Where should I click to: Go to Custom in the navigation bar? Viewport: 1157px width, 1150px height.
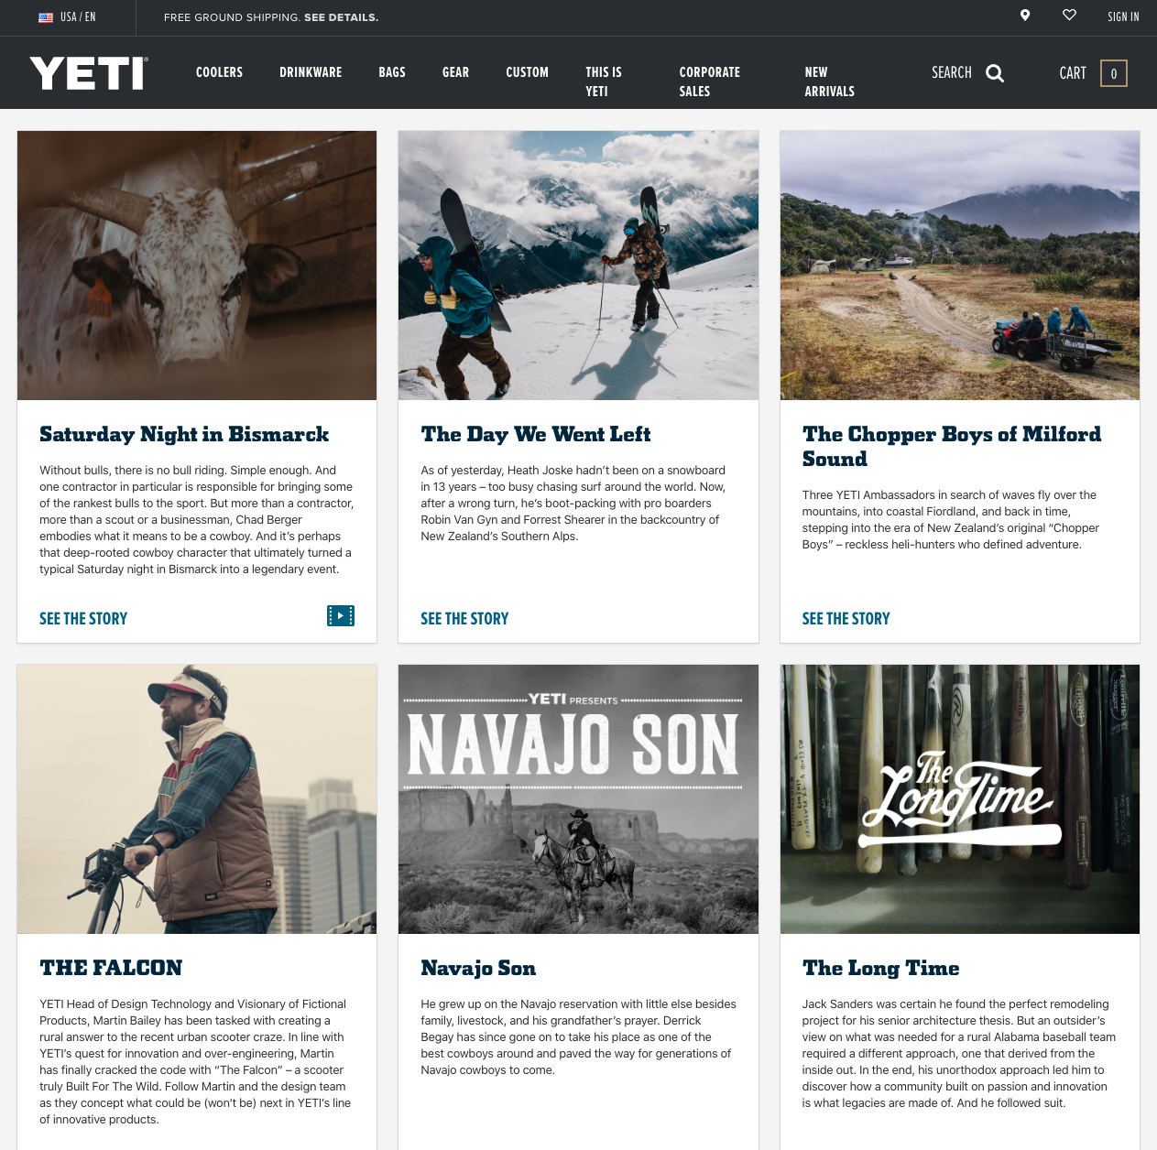pos(527,72)
